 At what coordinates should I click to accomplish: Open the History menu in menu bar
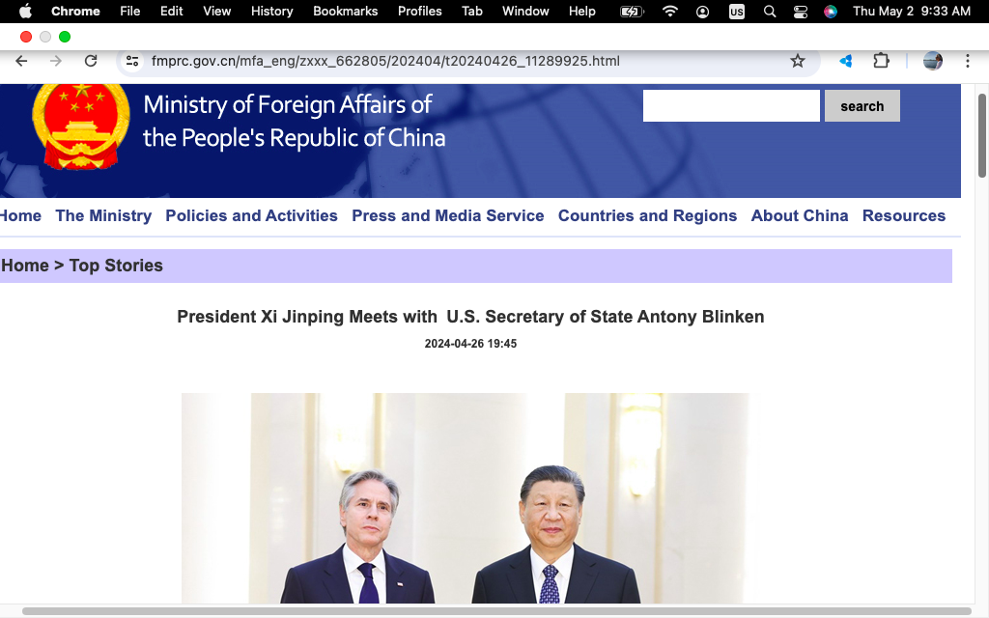coord(271,12)
